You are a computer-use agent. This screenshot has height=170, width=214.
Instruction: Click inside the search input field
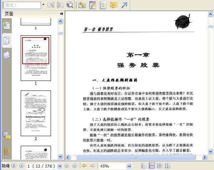point(22,5)
